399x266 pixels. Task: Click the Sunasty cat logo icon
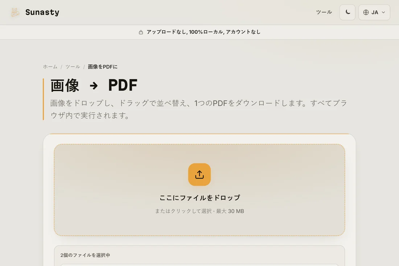[x=15, y=12]
